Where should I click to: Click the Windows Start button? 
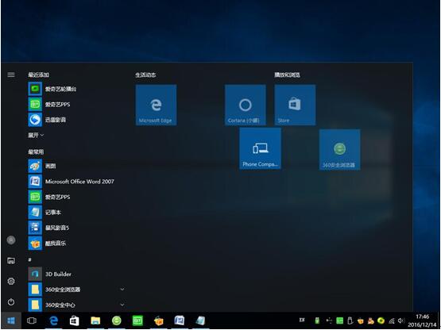11,320
